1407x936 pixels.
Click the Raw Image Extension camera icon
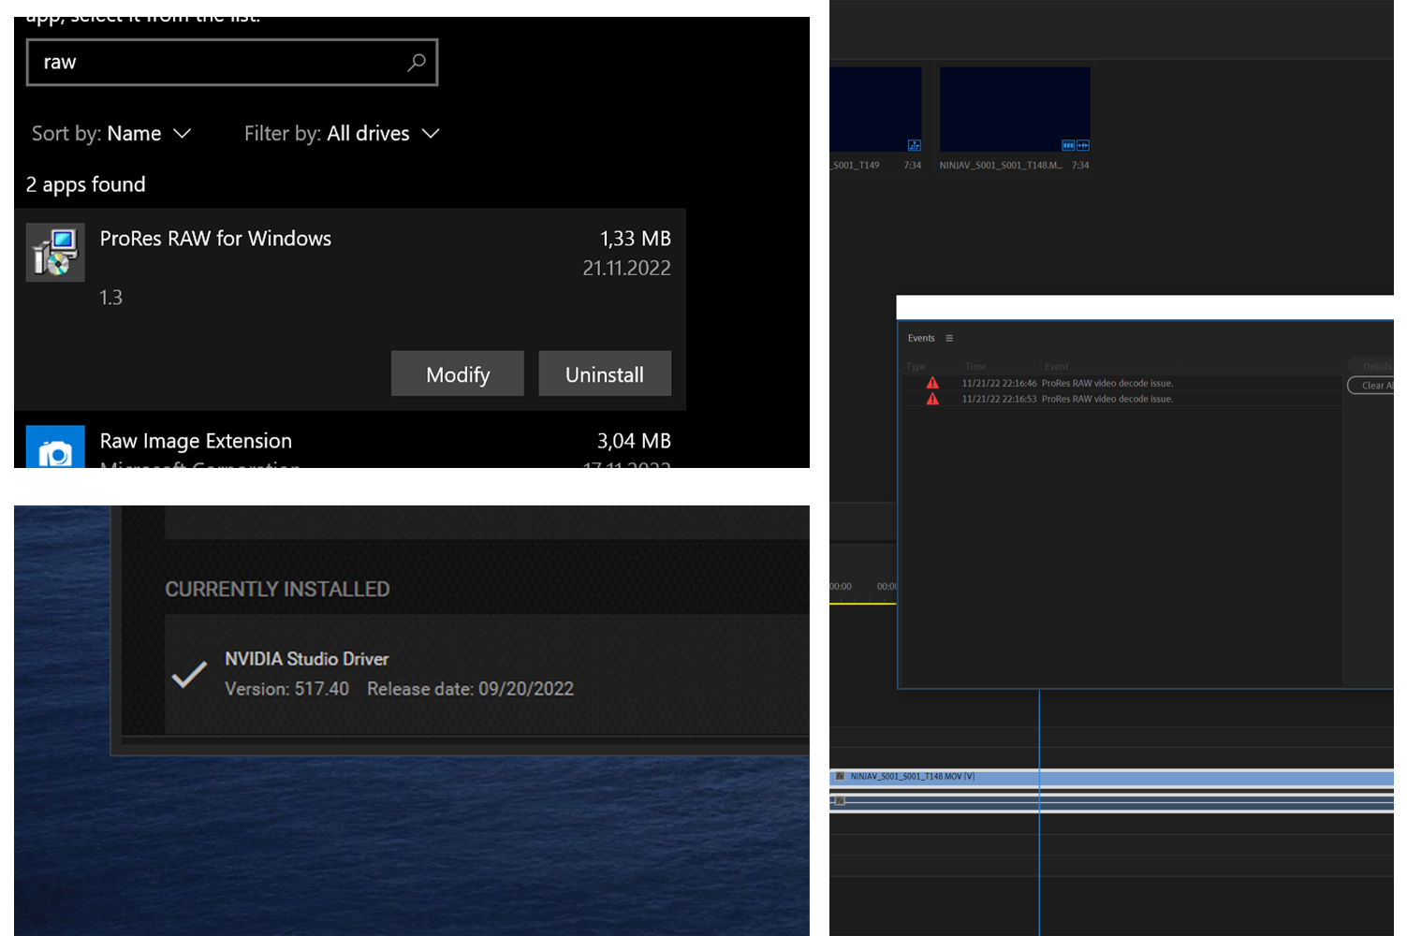(54, 448)
